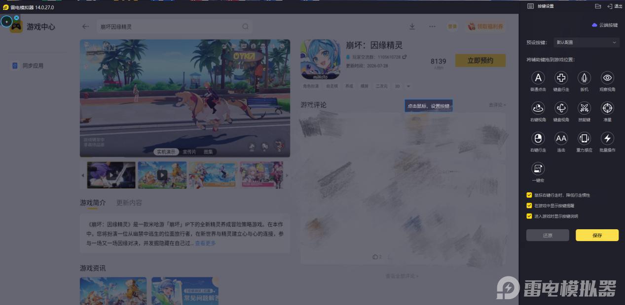Toggle 在游戏中显示按键提醒 checkbox

pyautogui.click(x=529, y=206)
